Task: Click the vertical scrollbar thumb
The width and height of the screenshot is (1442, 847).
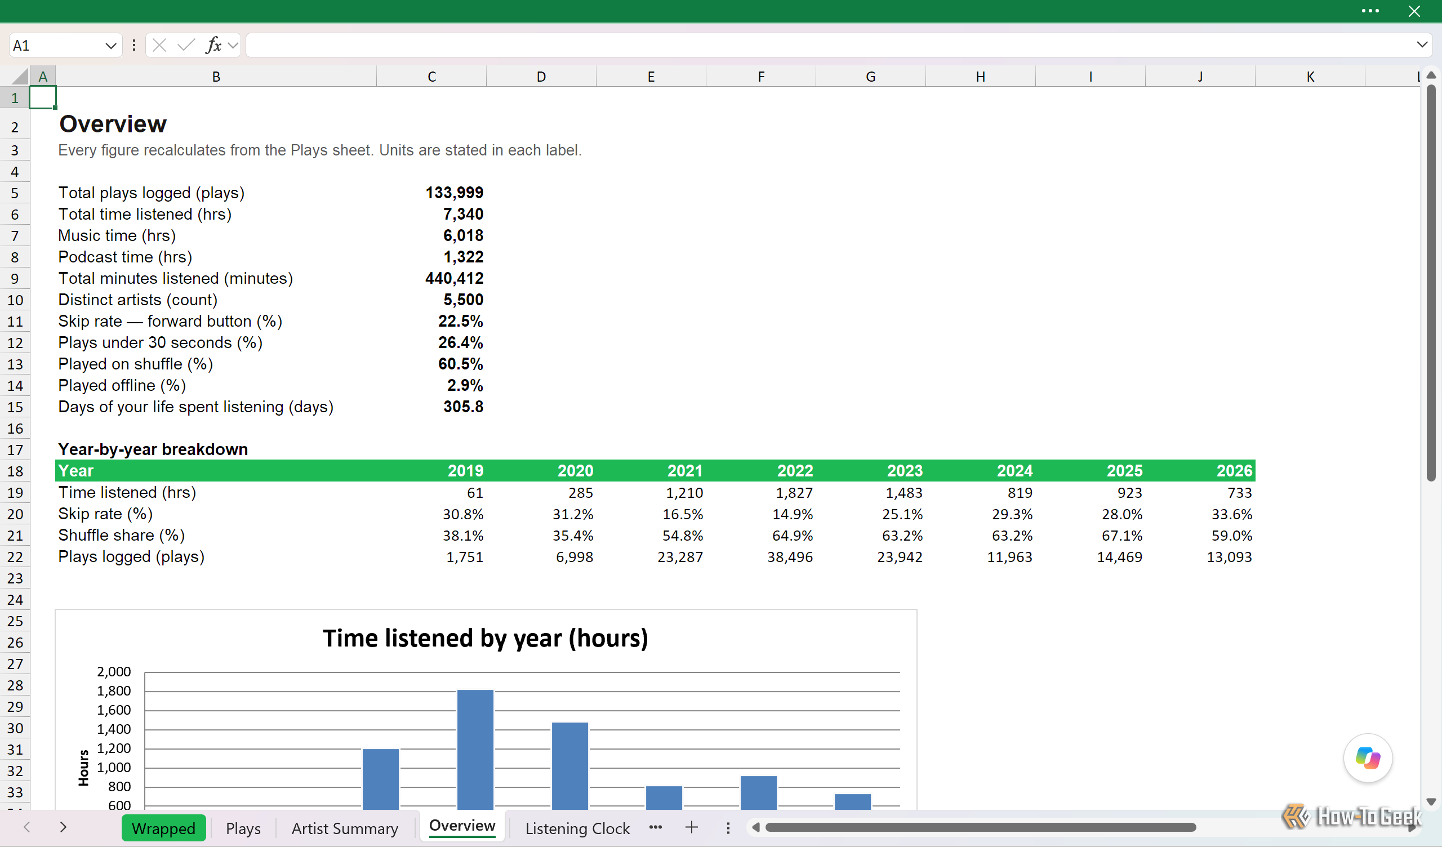Action: click(1431, 283)
